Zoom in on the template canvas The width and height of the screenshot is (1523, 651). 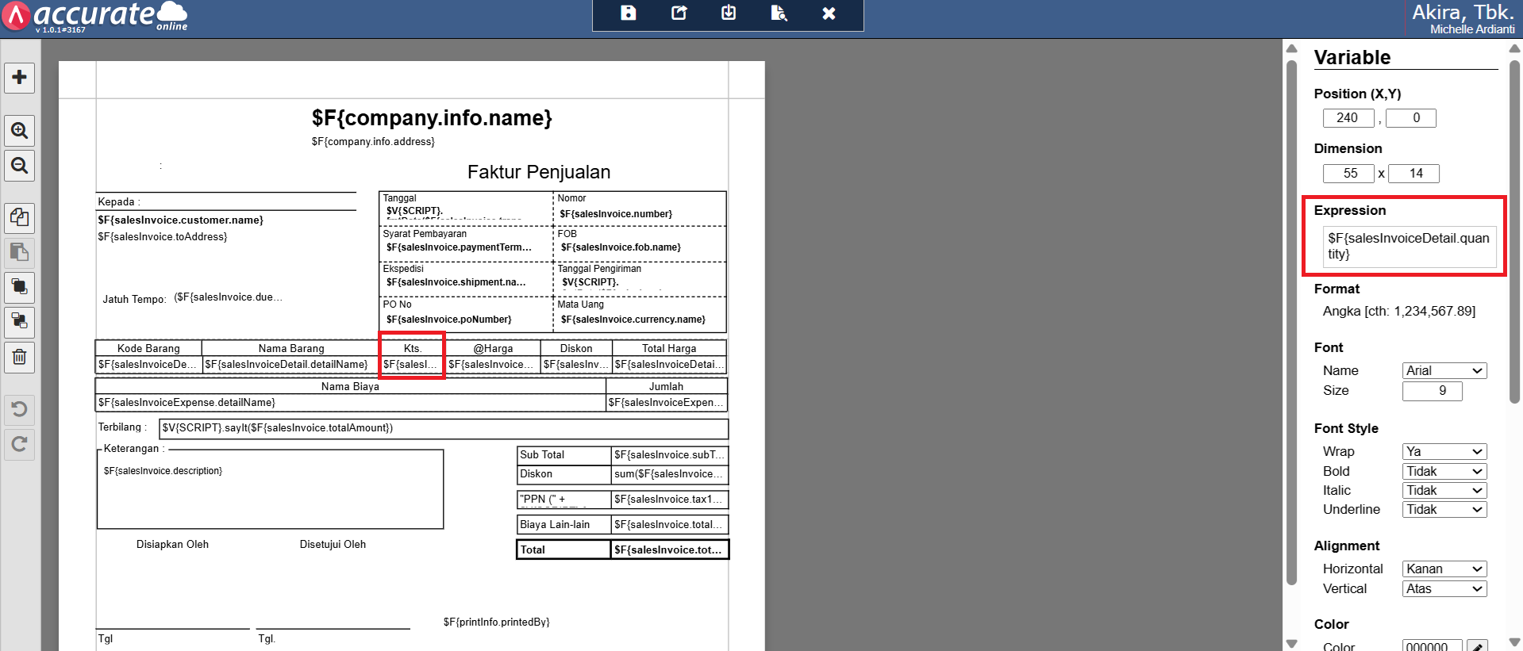click(x=20, y=130)
